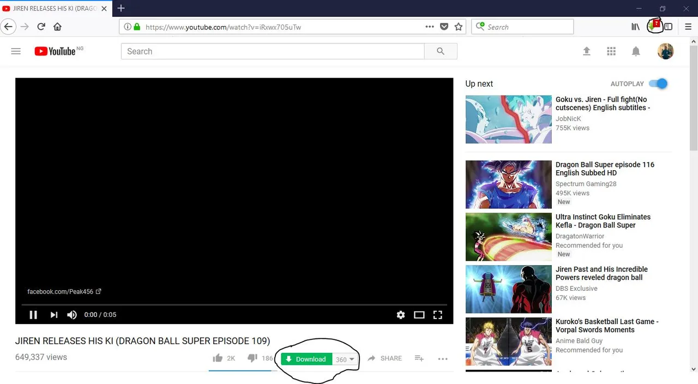Open Goku vs. Jiren Full fight thumbnail
This screenshot has height=384, width=698.
508,119
